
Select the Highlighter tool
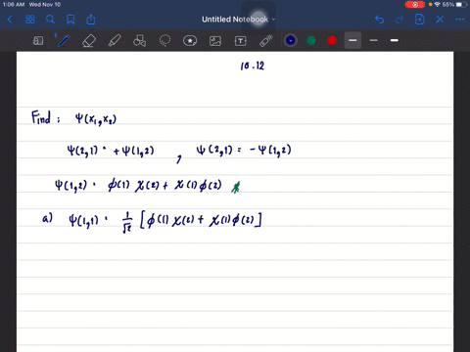click(x=115, y=41)
